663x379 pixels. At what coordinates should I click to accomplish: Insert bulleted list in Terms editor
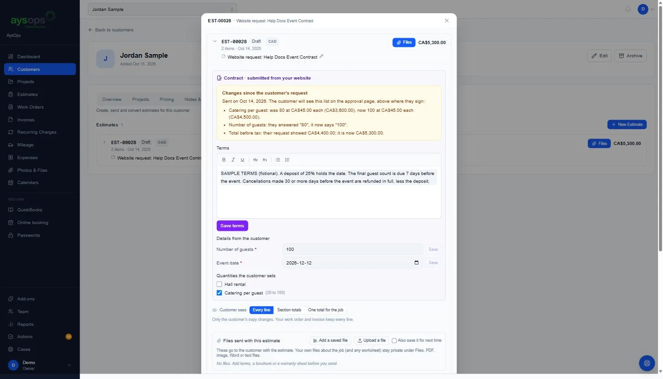coord(278,160)
